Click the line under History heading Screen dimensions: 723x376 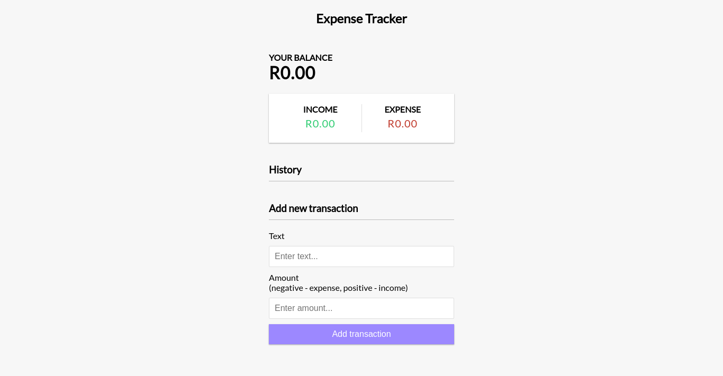(x=361, y=181)
